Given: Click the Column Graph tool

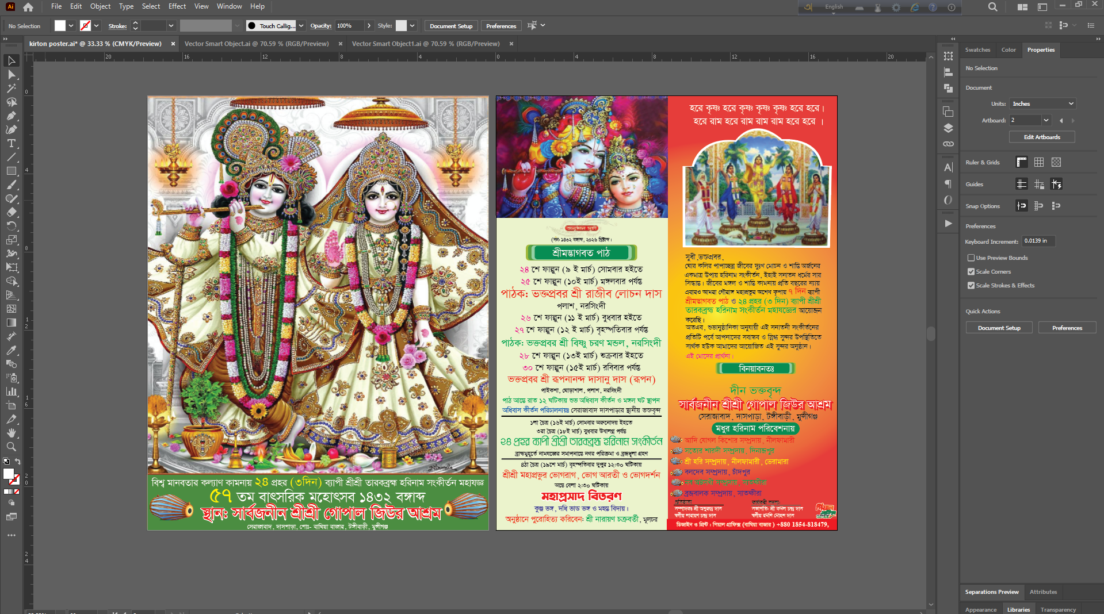Looking at the screenshot, I should [x=12, y=392].
